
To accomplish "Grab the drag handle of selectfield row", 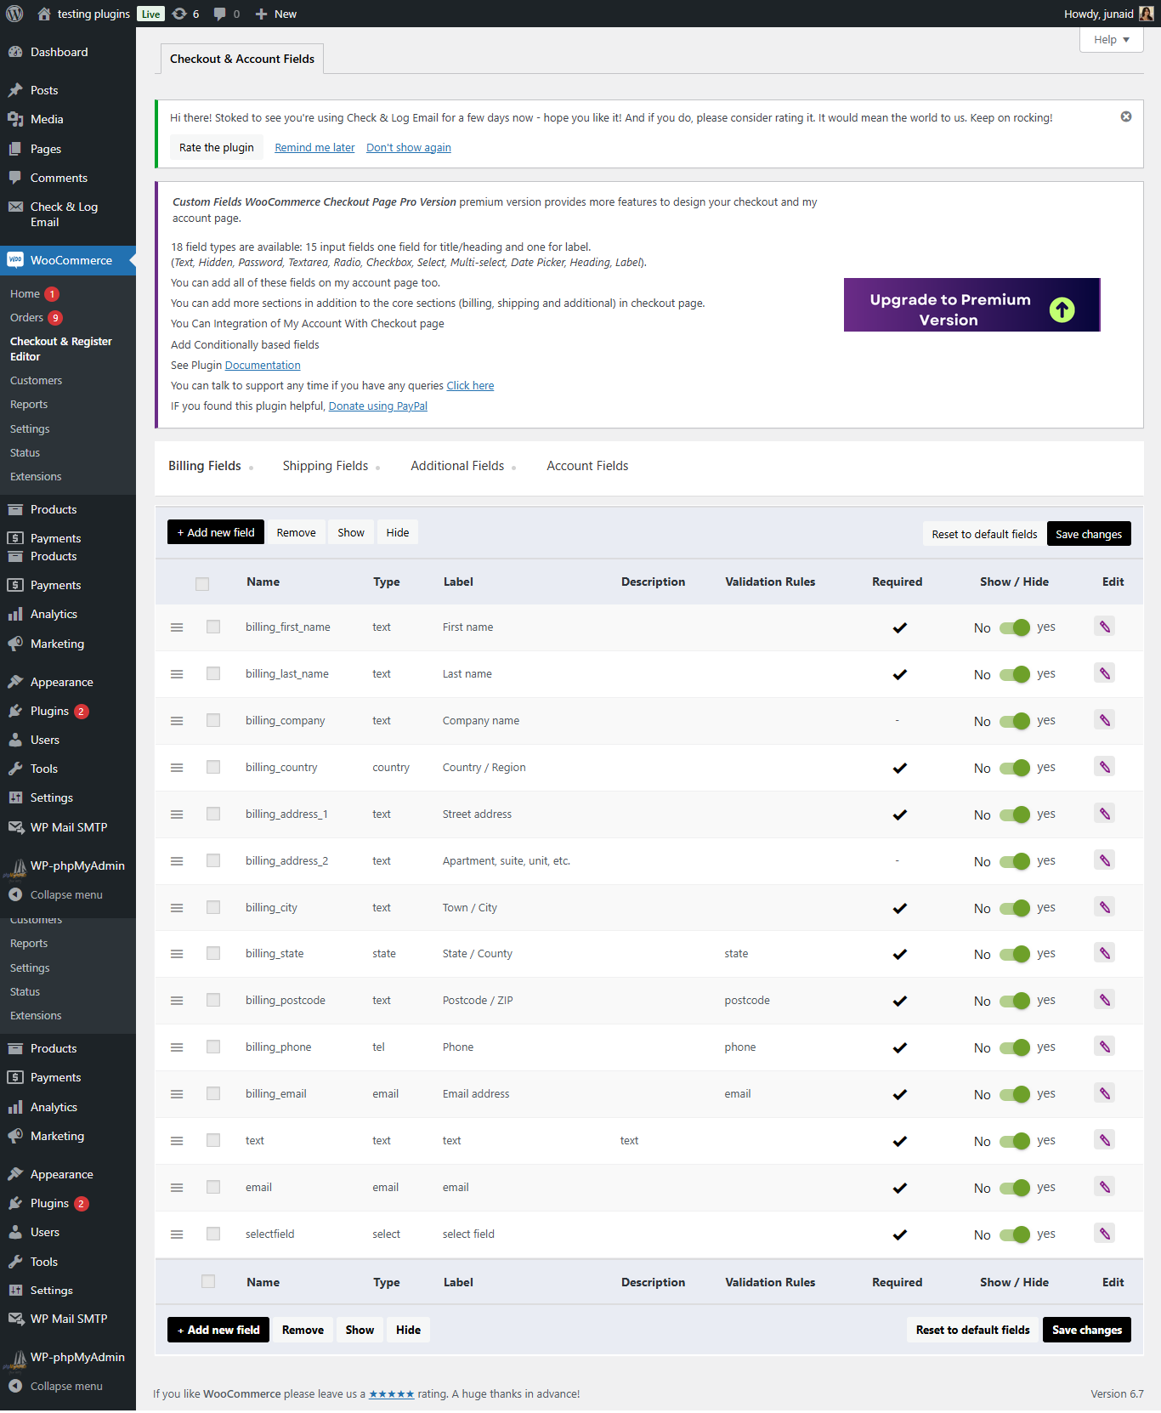I will [x=177, y=1234].
